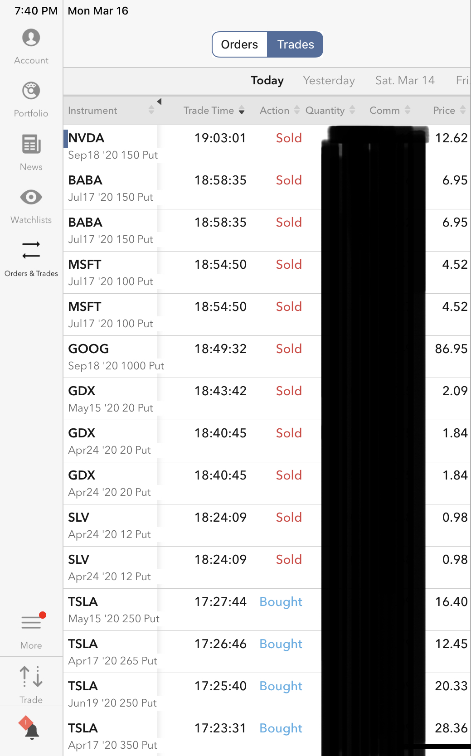Image resolution: width=471 pixels, height=756 pixels.
Task: Open the NVDA Sep18 150 Put trade
Action: click(x=112, y=146)
